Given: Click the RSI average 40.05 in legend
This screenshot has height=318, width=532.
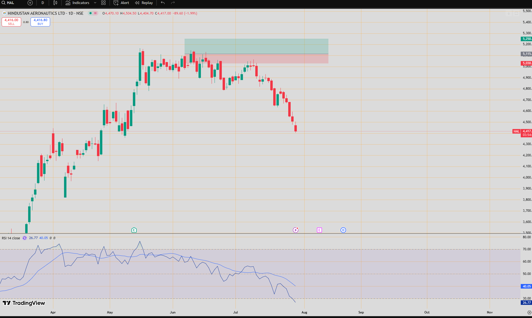Looking at the screenshot, I should tap(44, 238).
